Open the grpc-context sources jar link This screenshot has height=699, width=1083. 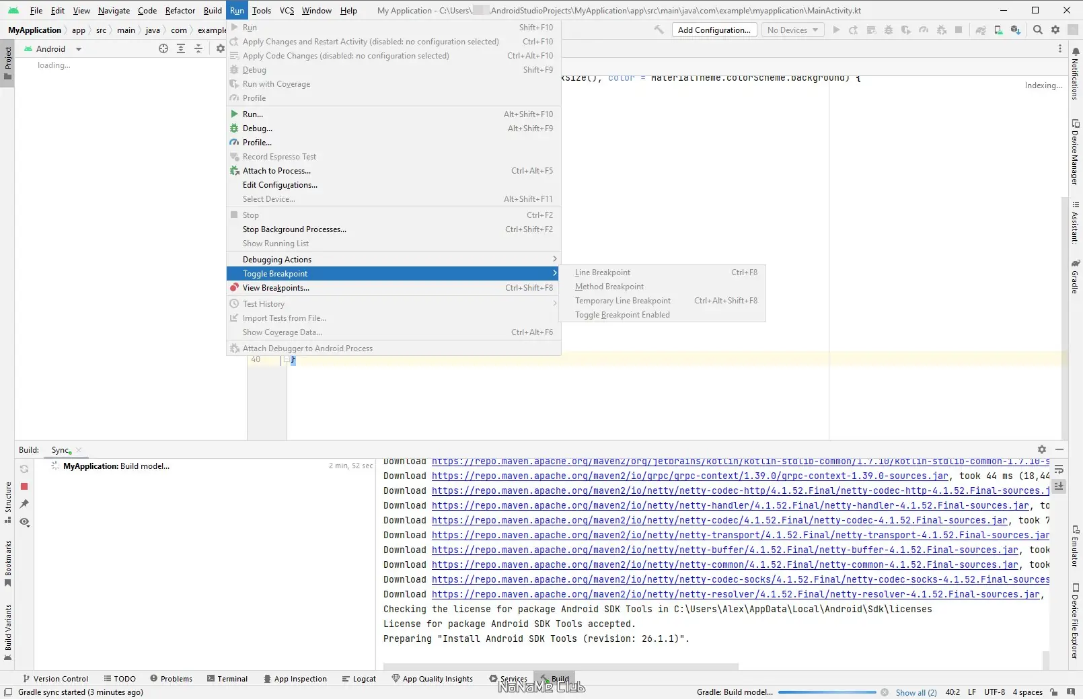click(x=690, y=476)
